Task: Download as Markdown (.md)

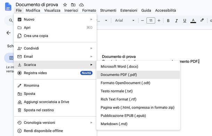Action: coord(138,124)
